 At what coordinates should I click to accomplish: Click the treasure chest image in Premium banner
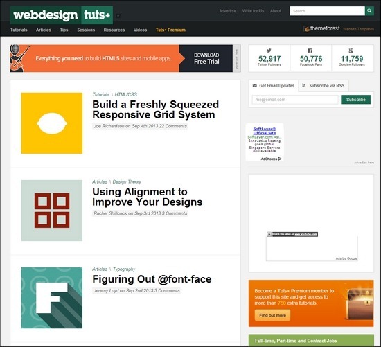(x=360, y=304)
